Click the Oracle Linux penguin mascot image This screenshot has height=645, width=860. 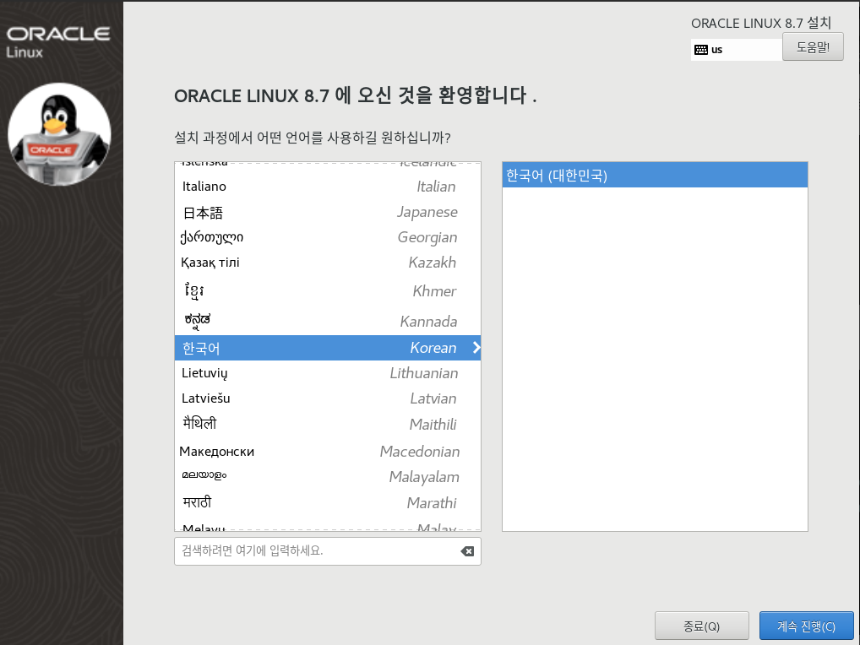coord(59,134)
